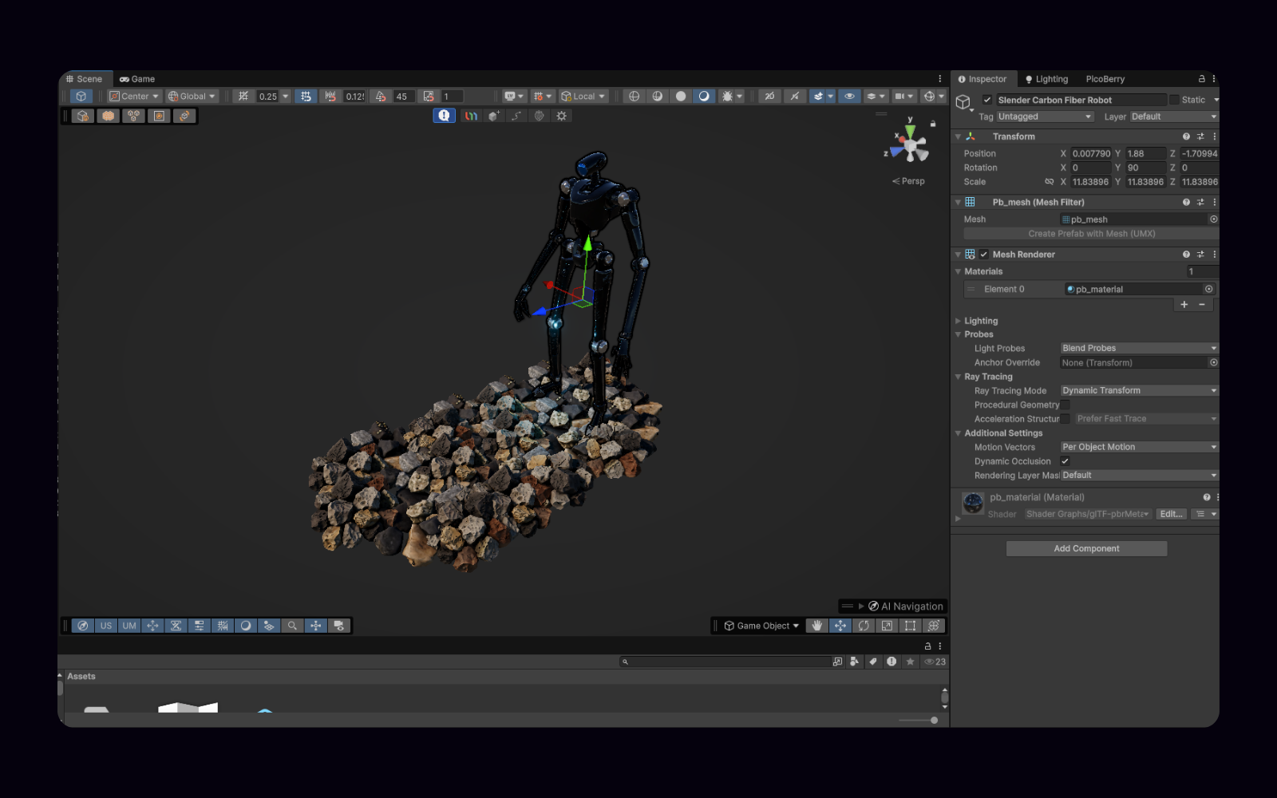Open the PicoBerry tab

(1105, 79)
